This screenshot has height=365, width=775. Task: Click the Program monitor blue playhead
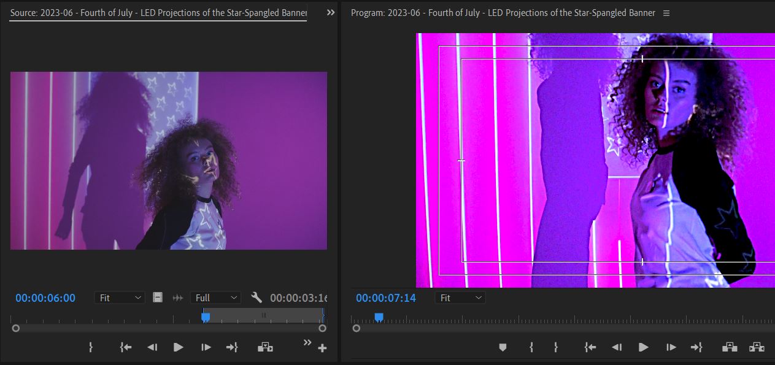click(379, 317)
